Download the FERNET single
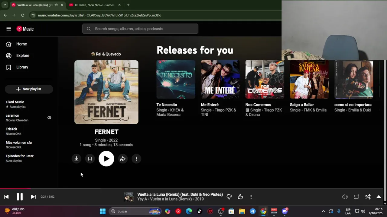This screenshot has height=217, width=387. 76,159
